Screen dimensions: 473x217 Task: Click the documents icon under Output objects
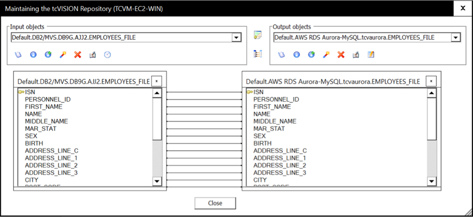tap(281, 55)
